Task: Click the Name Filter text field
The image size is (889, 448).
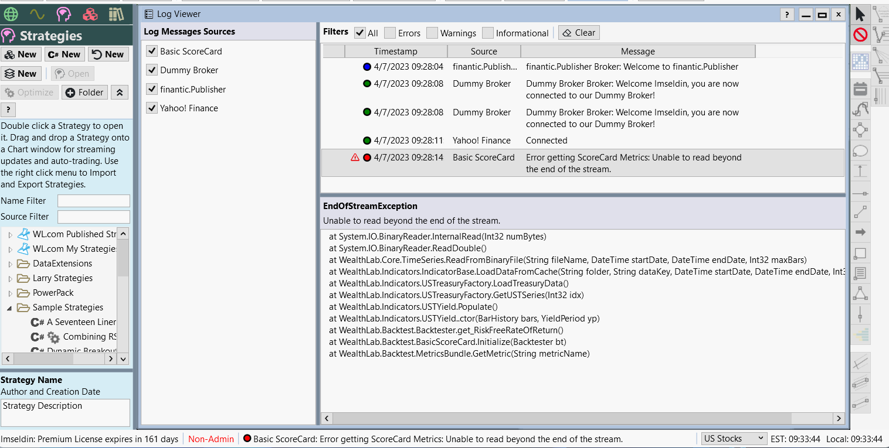Action: (x=93, y=201)
